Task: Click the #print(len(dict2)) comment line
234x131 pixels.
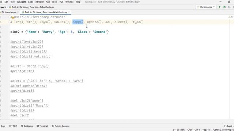Action: click(x=27, y=42)
